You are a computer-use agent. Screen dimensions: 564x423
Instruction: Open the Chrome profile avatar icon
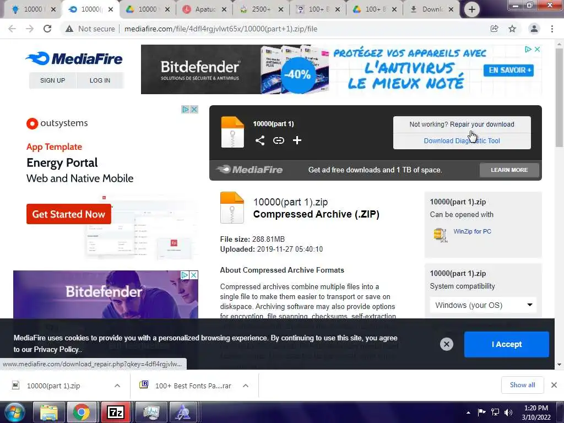pos(534,29)
